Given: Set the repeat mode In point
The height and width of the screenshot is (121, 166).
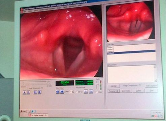Looking at the screenshot, I should tap(86, 91).
